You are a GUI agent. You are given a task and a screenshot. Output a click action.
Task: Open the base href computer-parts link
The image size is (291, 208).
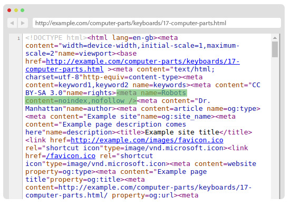(x=132, y=65)
